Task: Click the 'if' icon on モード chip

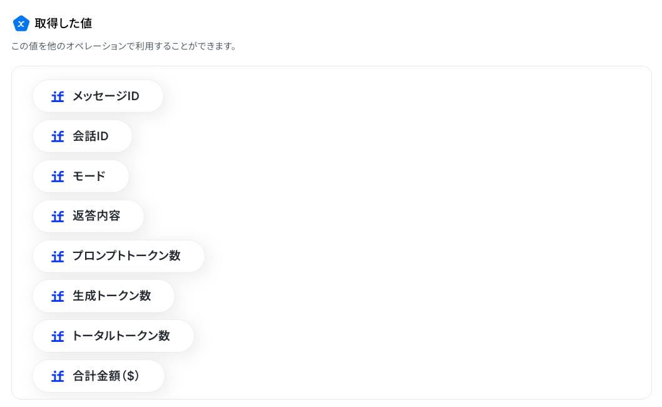Action: pos(58,177)
